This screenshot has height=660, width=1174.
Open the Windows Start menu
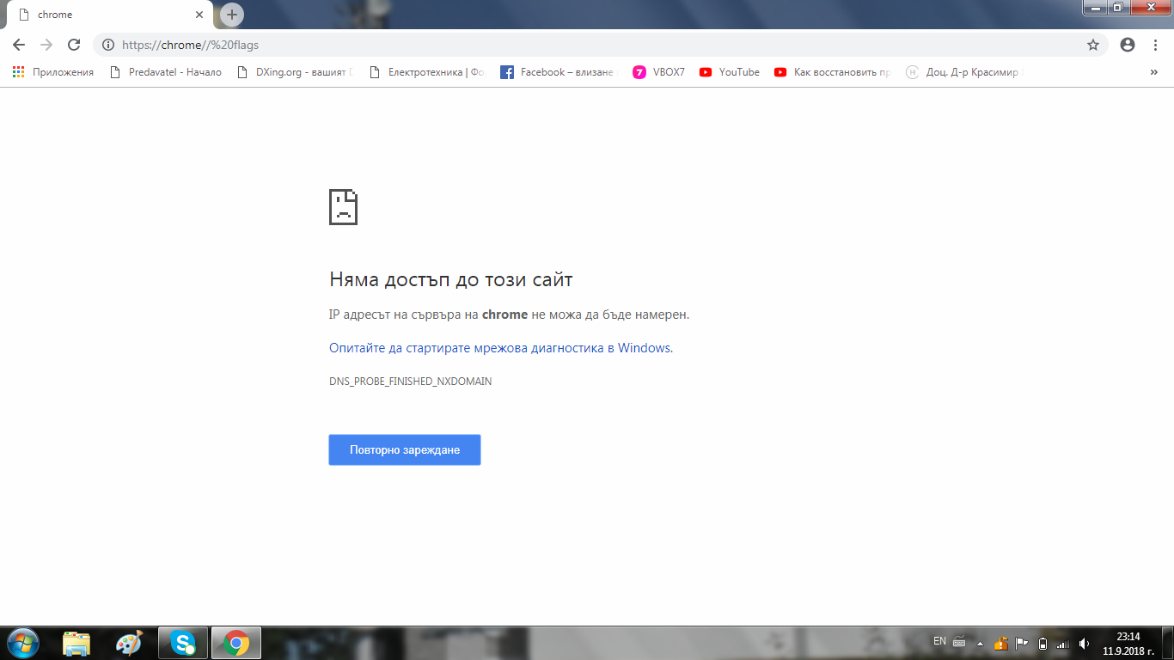click(21, 642)
